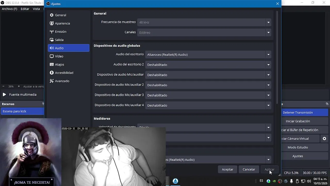Open the Atajos hotkeys section
Screen dimensions: 330x186
click(68, 65)
